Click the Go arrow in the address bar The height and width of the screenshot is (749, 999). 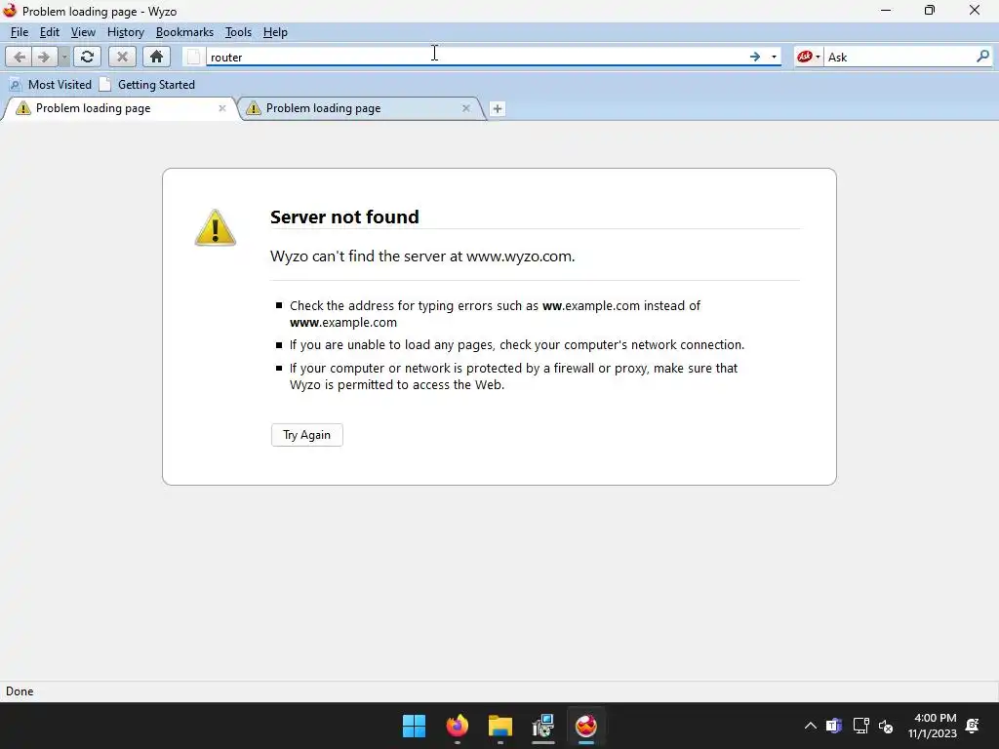tap(755, 57)
